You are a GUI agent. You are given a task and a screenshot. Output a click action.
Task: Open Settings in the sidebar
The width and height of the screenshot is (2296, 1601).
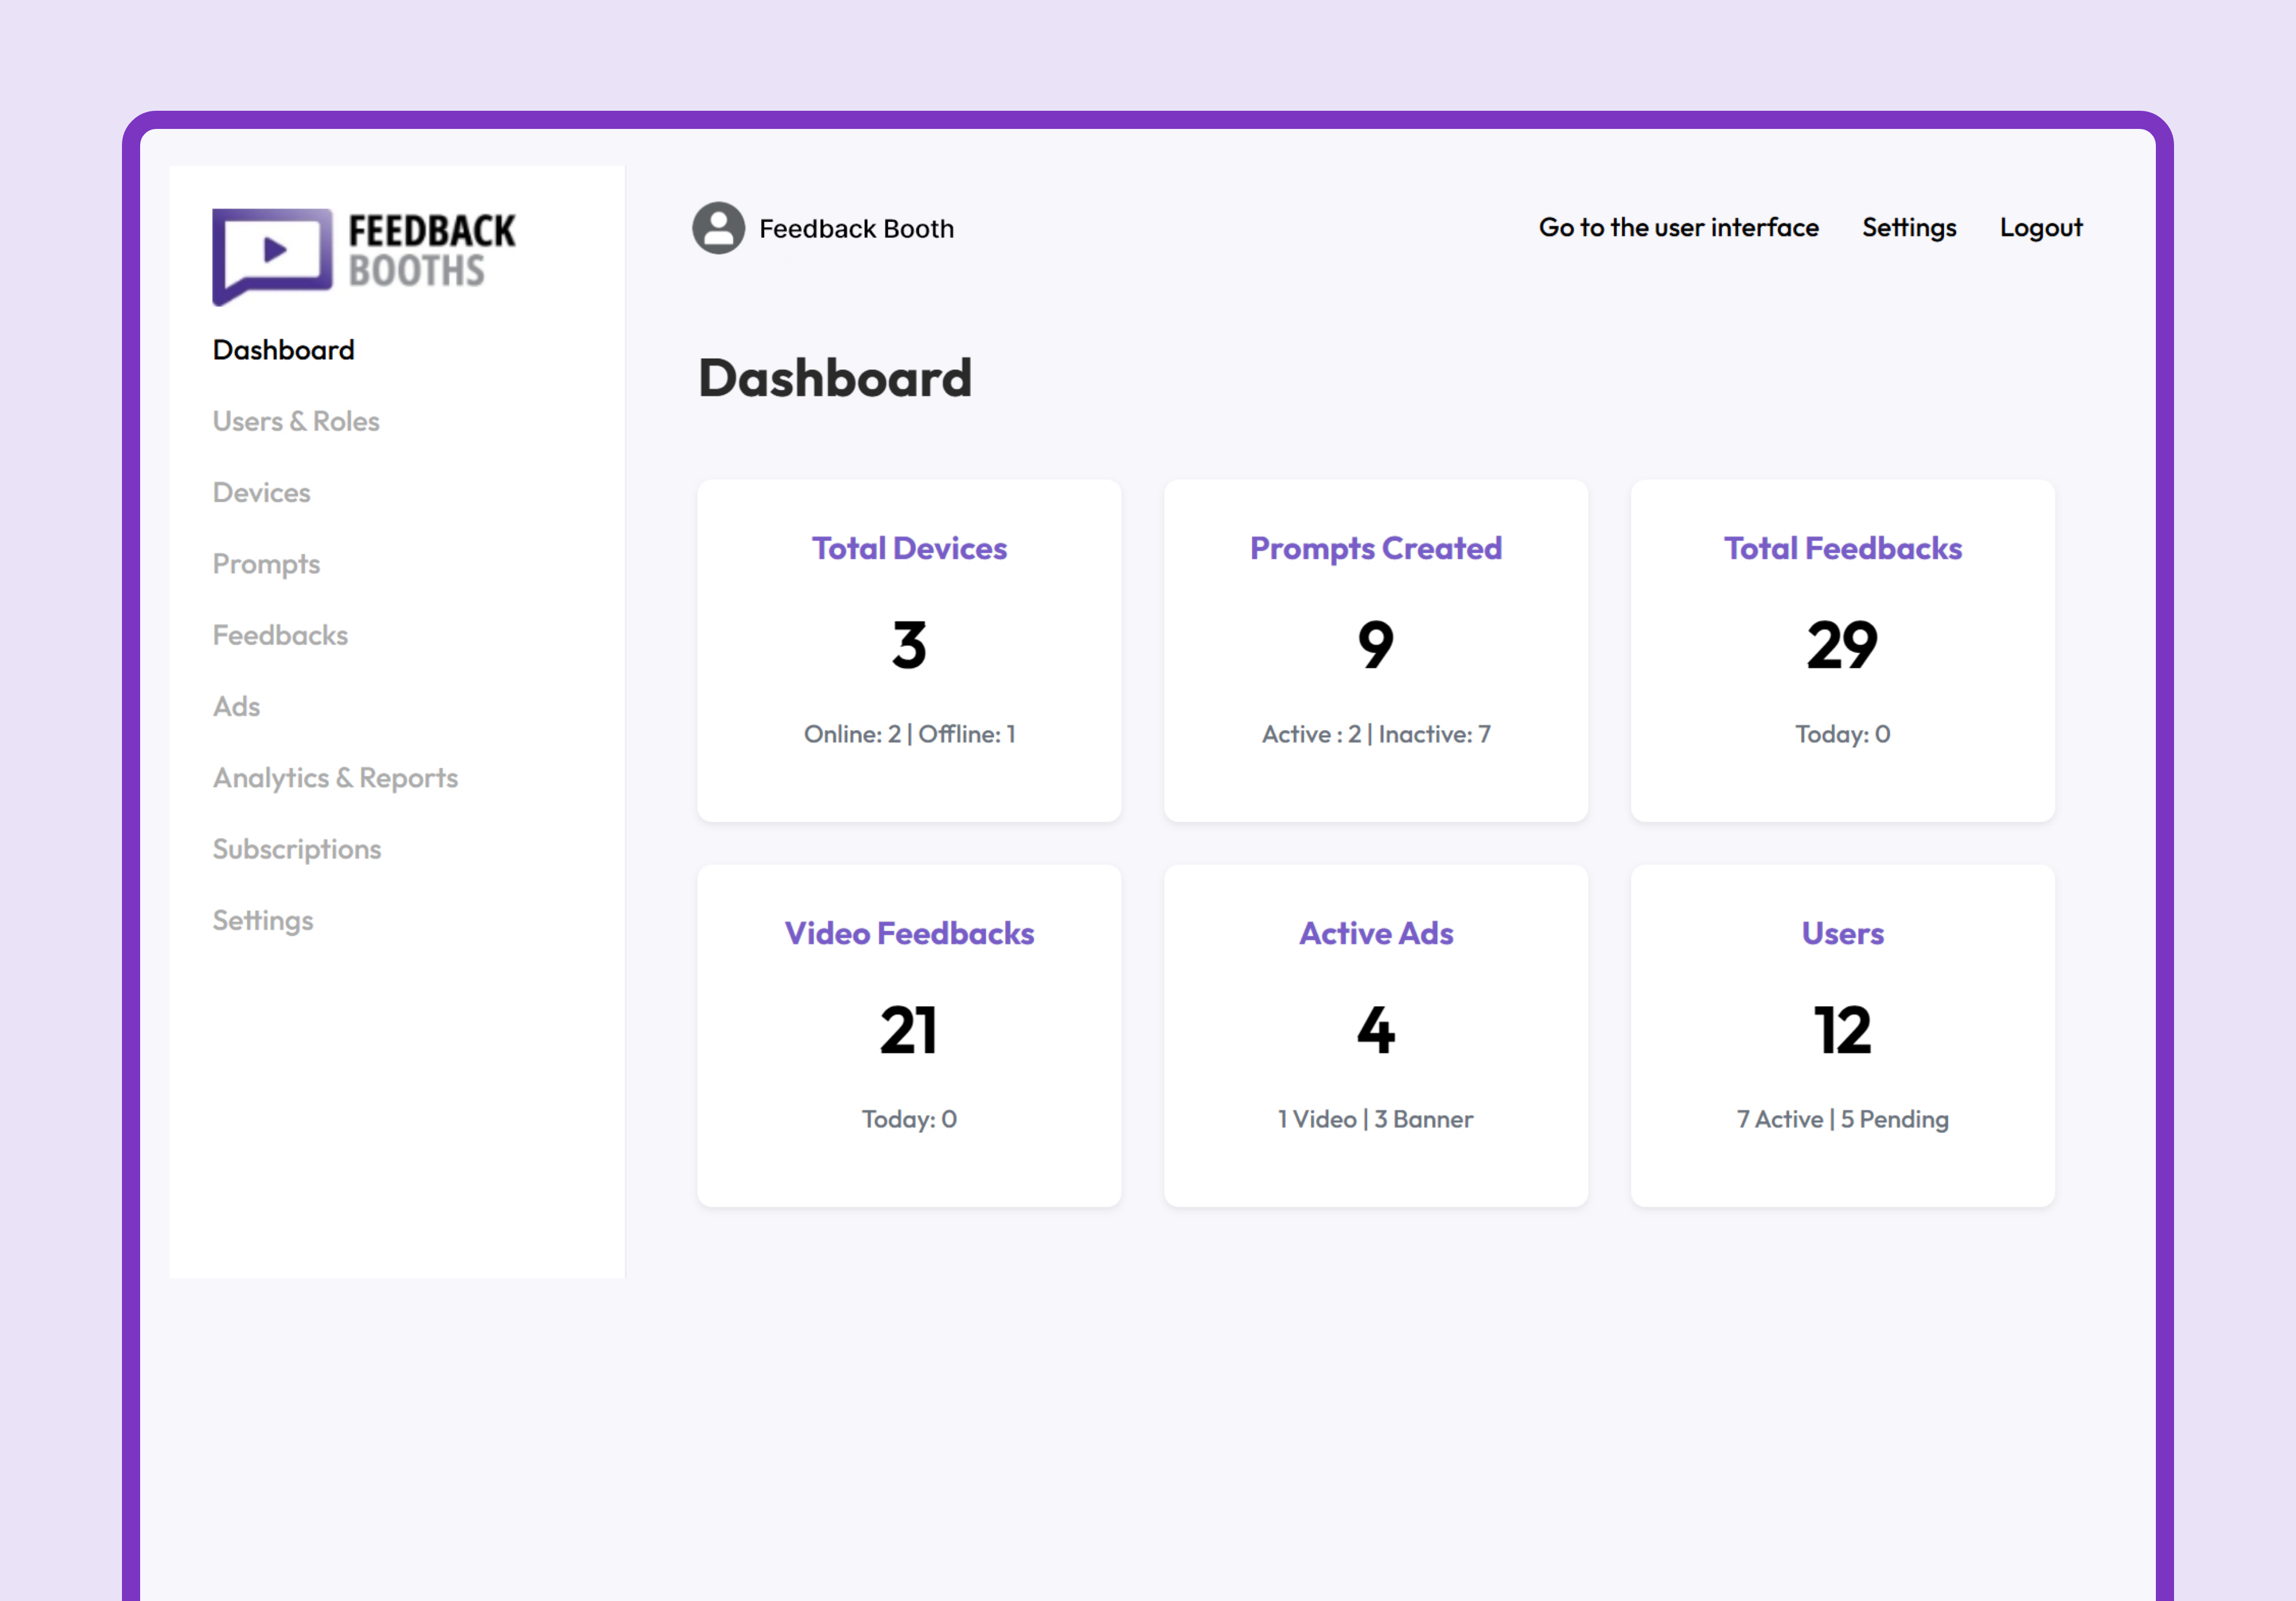tap(263, 921)
